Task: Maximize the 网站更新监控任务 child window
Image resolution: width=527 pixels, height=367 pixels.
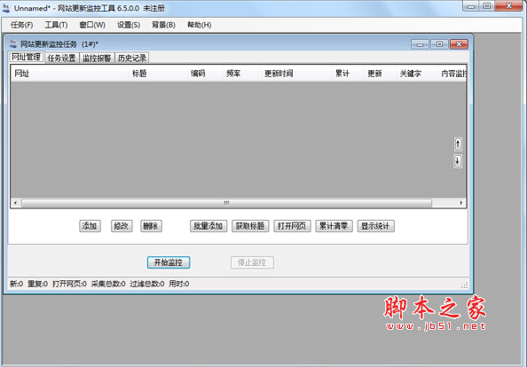Action: (439, 44)
